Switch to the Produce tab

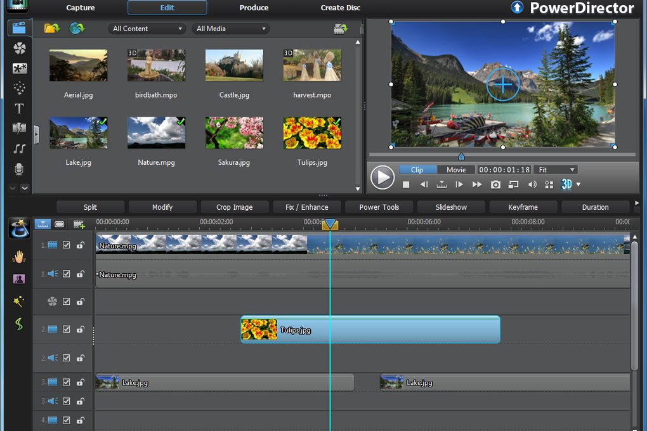tap(254, 8)
